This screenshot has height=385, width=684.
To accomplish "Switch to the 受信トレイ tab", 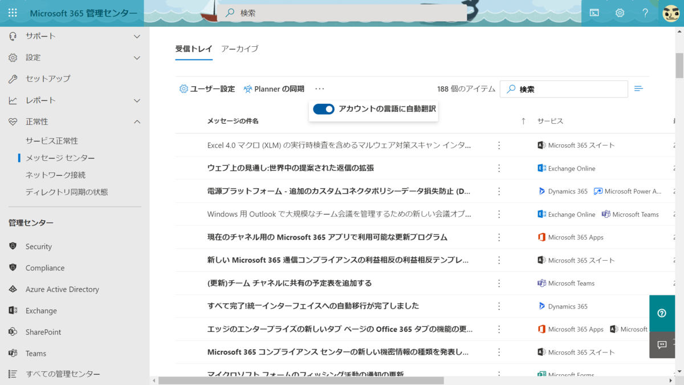I will coord(194,49).
